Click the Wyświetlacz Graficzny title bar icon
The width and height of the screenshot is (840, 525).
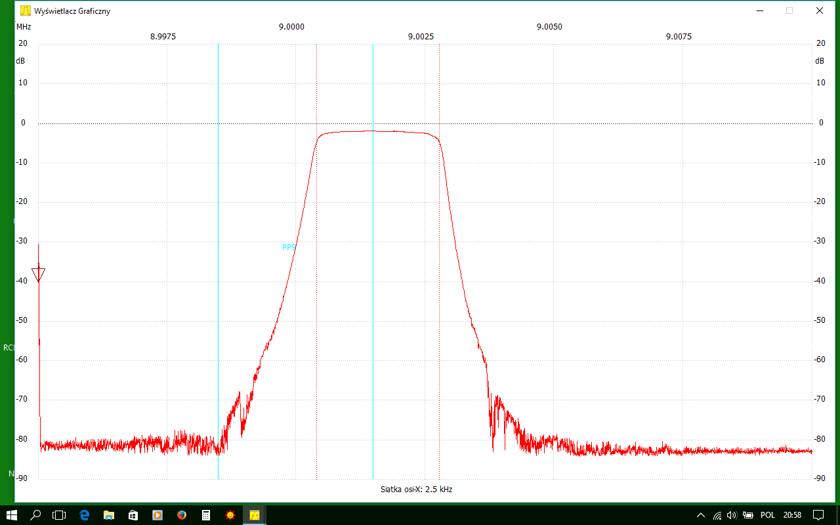click(x=26, y=10)
